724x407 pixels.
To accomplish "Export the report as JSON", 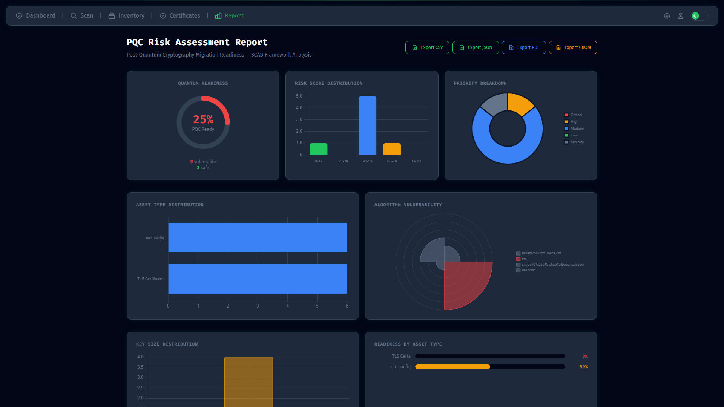I will tap(476, 47).
